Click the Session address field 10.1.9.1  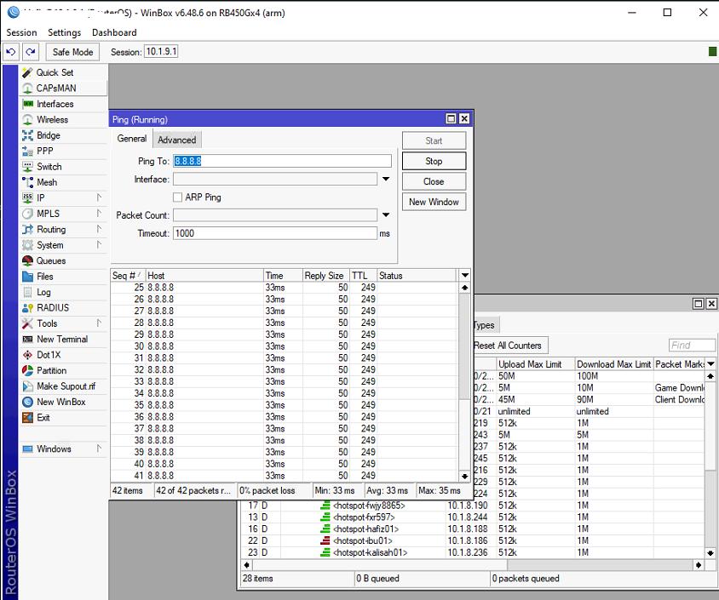pyautogui.click(x=161, y=51)
